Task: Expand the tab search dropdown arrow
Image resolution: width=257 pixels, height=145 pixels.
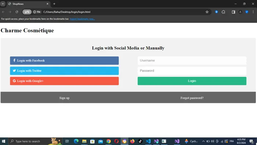Action: pyautogui.click(x=3, y=4)
